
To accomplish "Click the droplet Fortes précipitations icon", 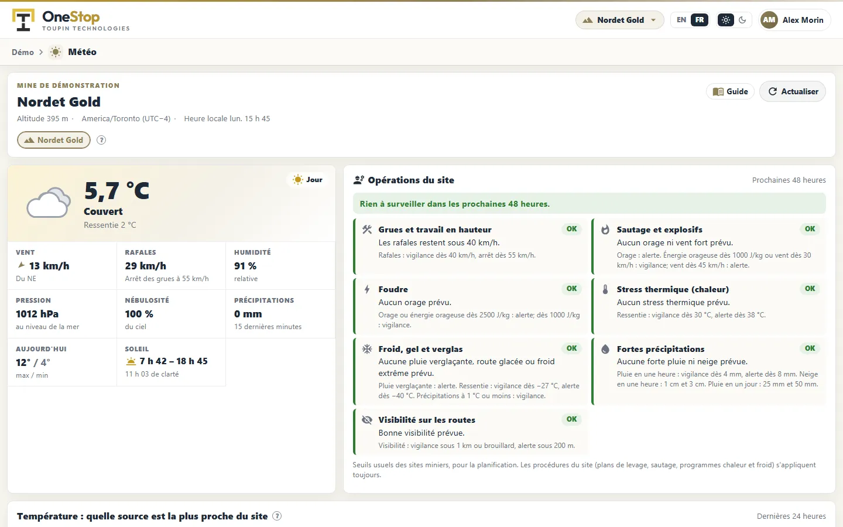I will tap(605, 349).
